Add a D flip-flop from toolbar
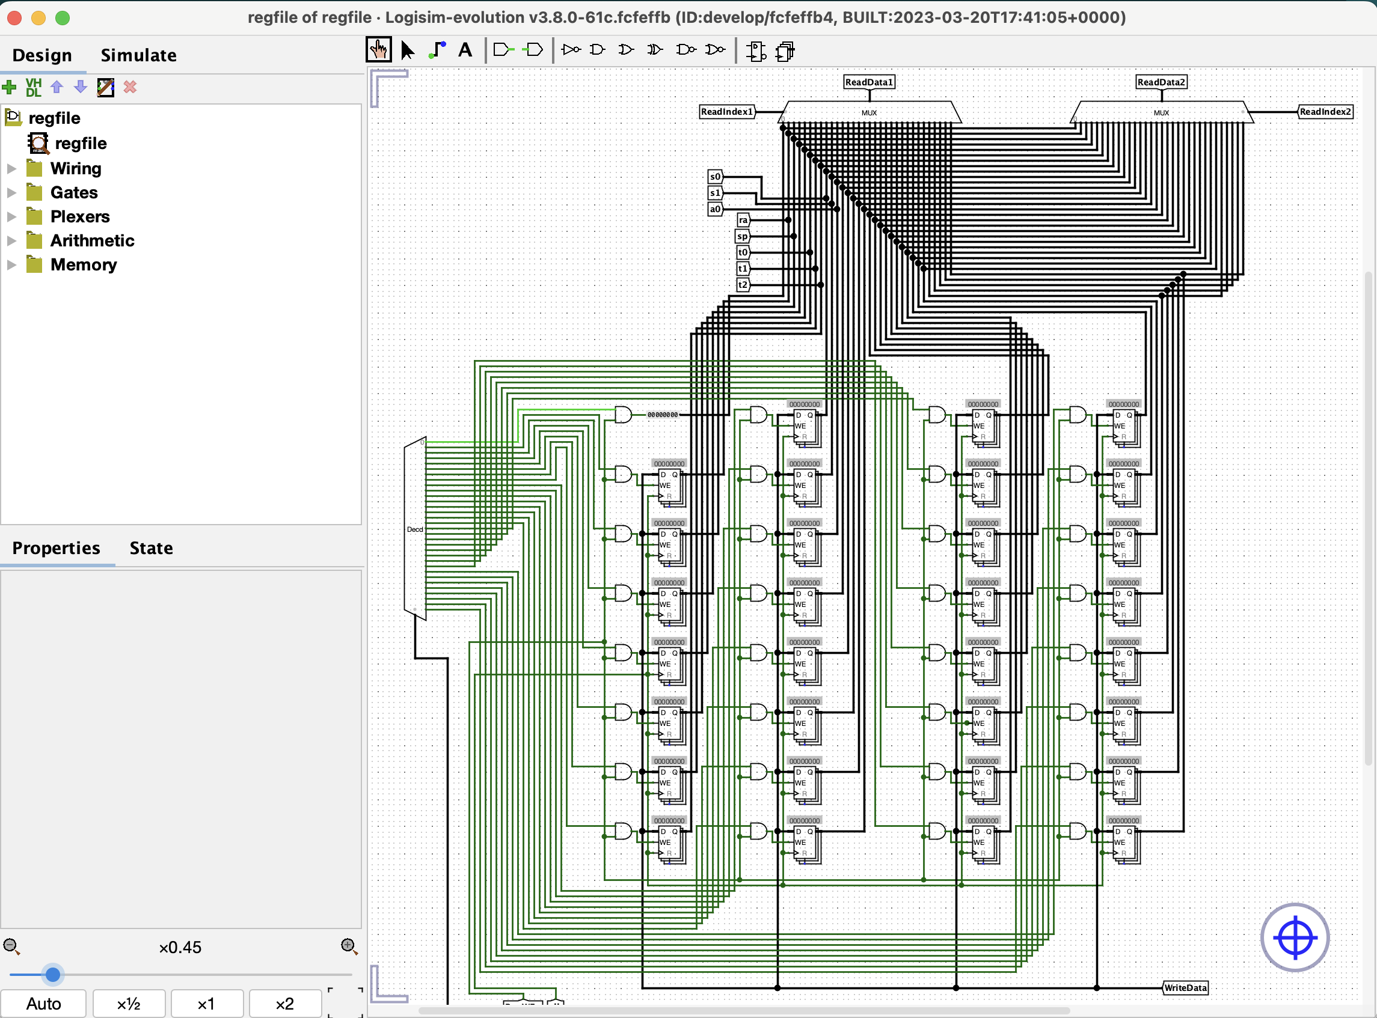The width and height of the screenshot is (1377, 1018). coord(756,50)
